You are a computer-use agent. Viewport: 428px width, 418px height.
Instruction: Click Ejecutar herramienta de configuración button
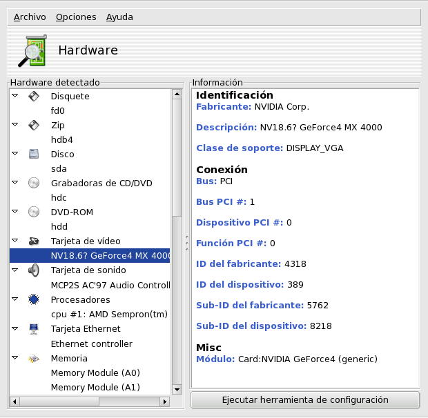(x=305, y=400)
